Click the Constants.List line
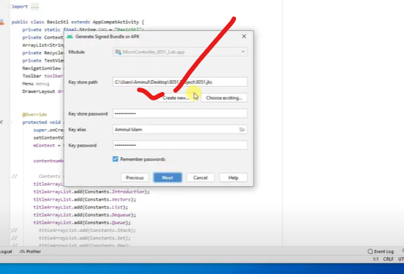404x274 pixels. [x=80, y=207]
